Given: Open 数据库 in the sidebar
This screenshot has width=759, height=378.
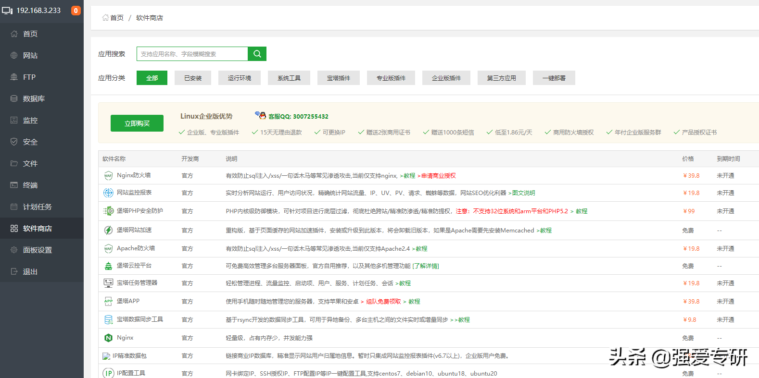Looking at the screenshot, I should pyautogui.click(x=42, y=98).
